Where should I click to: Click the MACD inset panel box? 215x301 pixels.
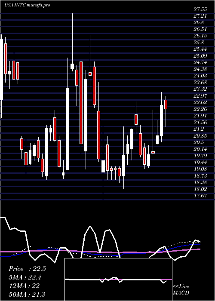(x=118, y=279)
